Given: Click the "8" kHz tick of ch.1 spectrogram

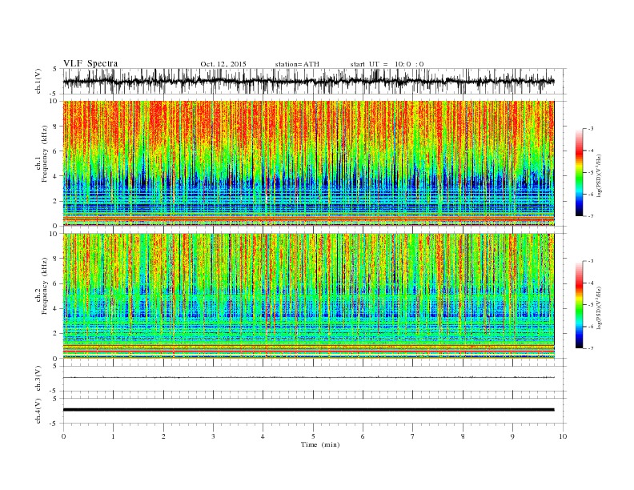Looking at the screenshot, I should pyautogui.click(x=55, y=127).
